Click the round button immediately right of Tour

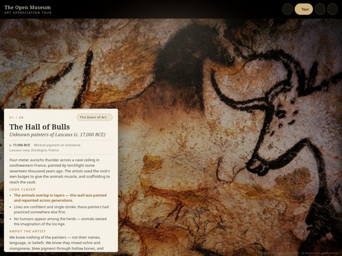pyautogui.click(x=320, y=10)
